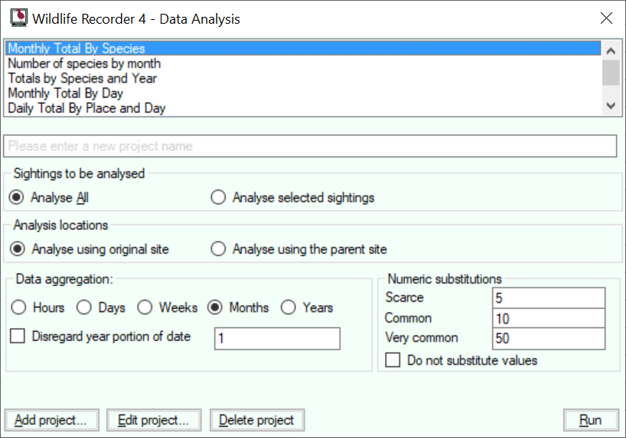Image resolution: width=626 pixels, height=438 pixels.
Task: Select the Analyse All radio button
Action: pos(49,197)
